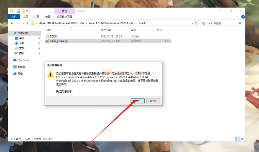Sort by the 名称 column header

tap(48, 30)
